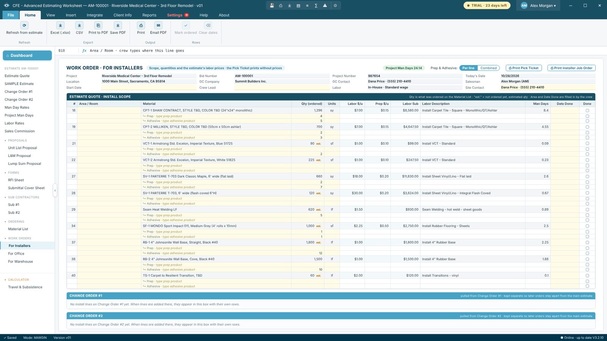607x341 pixels.
Task: Open the gear settings icon in title bar
Action: (x=335, y=6)
